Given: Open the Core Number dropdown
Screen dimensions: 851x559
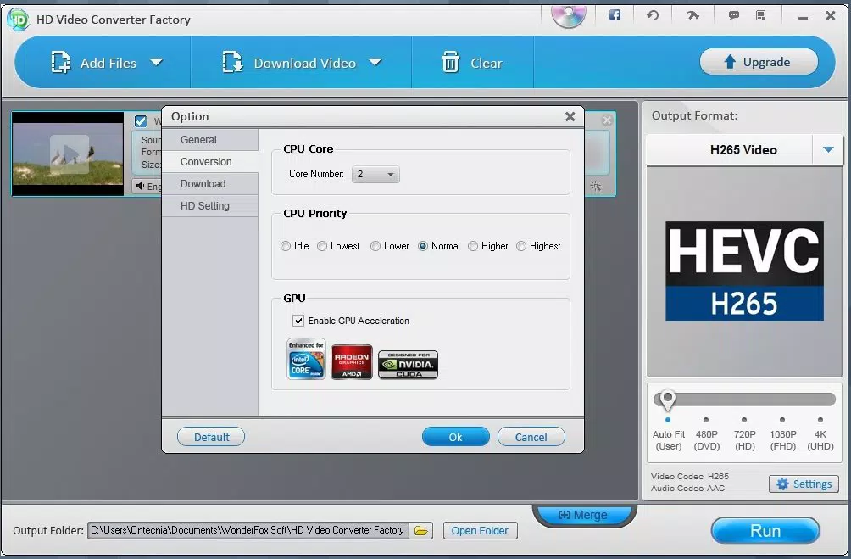Looking at the screenshot, I should click(375, 175).
